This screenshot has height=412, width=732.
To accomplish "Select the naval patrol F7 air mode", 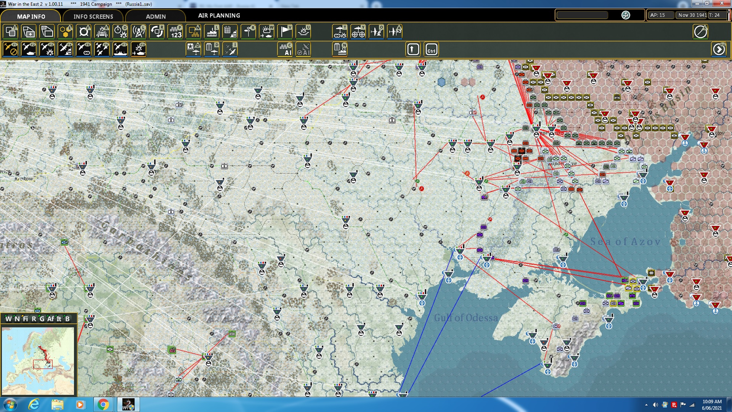I will (120, 50).
